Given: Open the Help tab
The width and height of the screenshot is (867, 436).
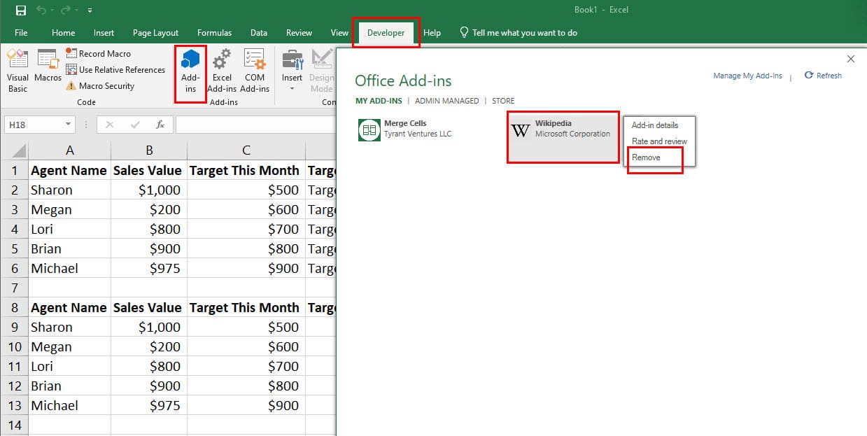Looking at the screenshot, I should (x=432, y=33).
